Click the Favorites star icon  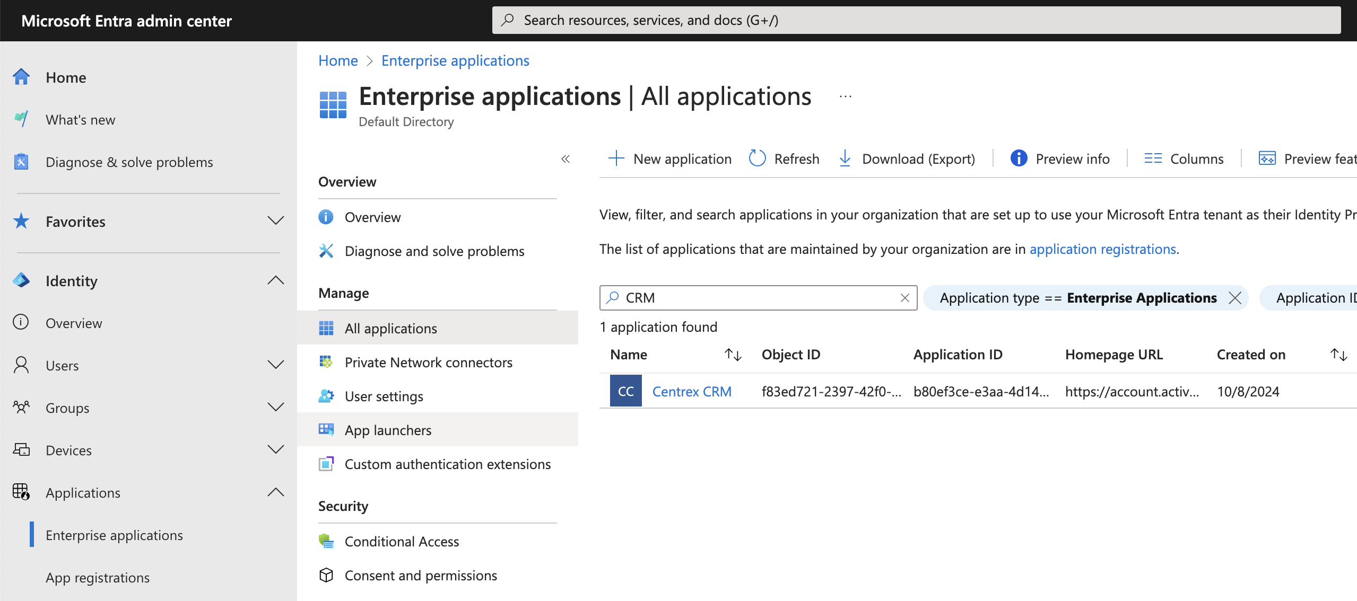[x=21, y=221]
